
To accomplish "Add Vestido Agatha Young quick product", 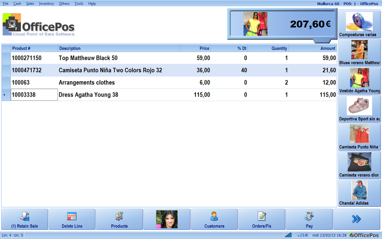I will pos(360,81).
